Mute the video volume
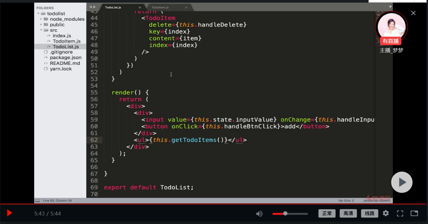The height and width of the screenshot is (224, 428). point(259,213)
